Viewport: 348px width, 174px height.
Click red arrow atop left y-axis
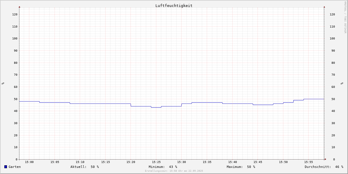tap(19, 7)
